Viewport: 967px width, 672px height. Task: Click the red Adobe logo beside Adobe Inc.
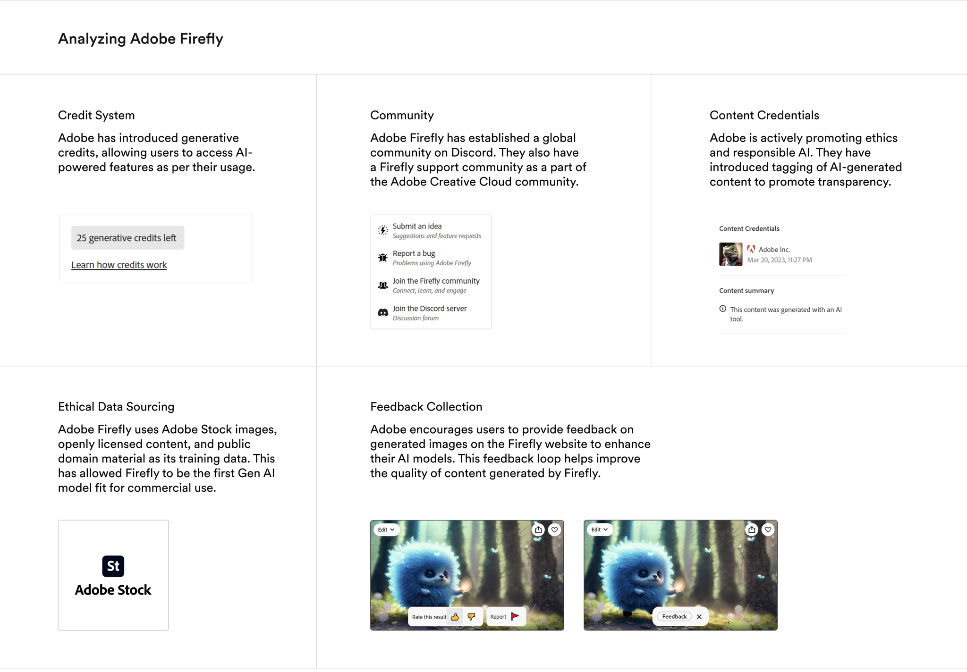pyautogui.click(x=751, y=249)
